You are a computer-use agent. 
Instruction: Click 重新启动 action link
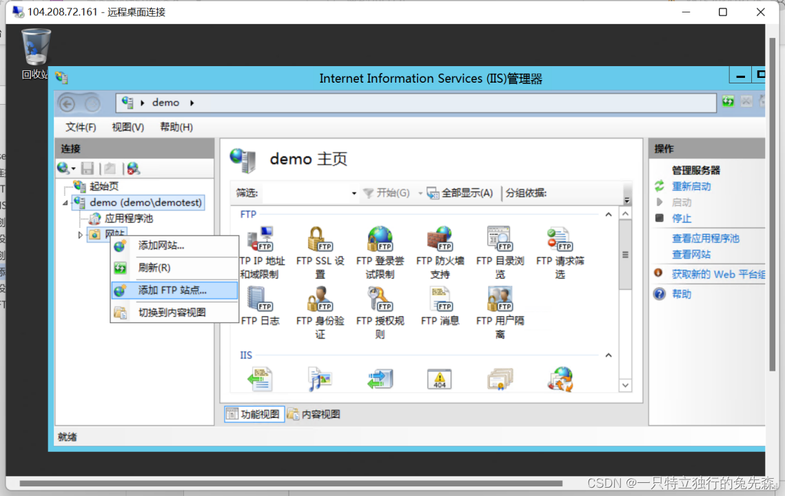[x=691, y=186]
